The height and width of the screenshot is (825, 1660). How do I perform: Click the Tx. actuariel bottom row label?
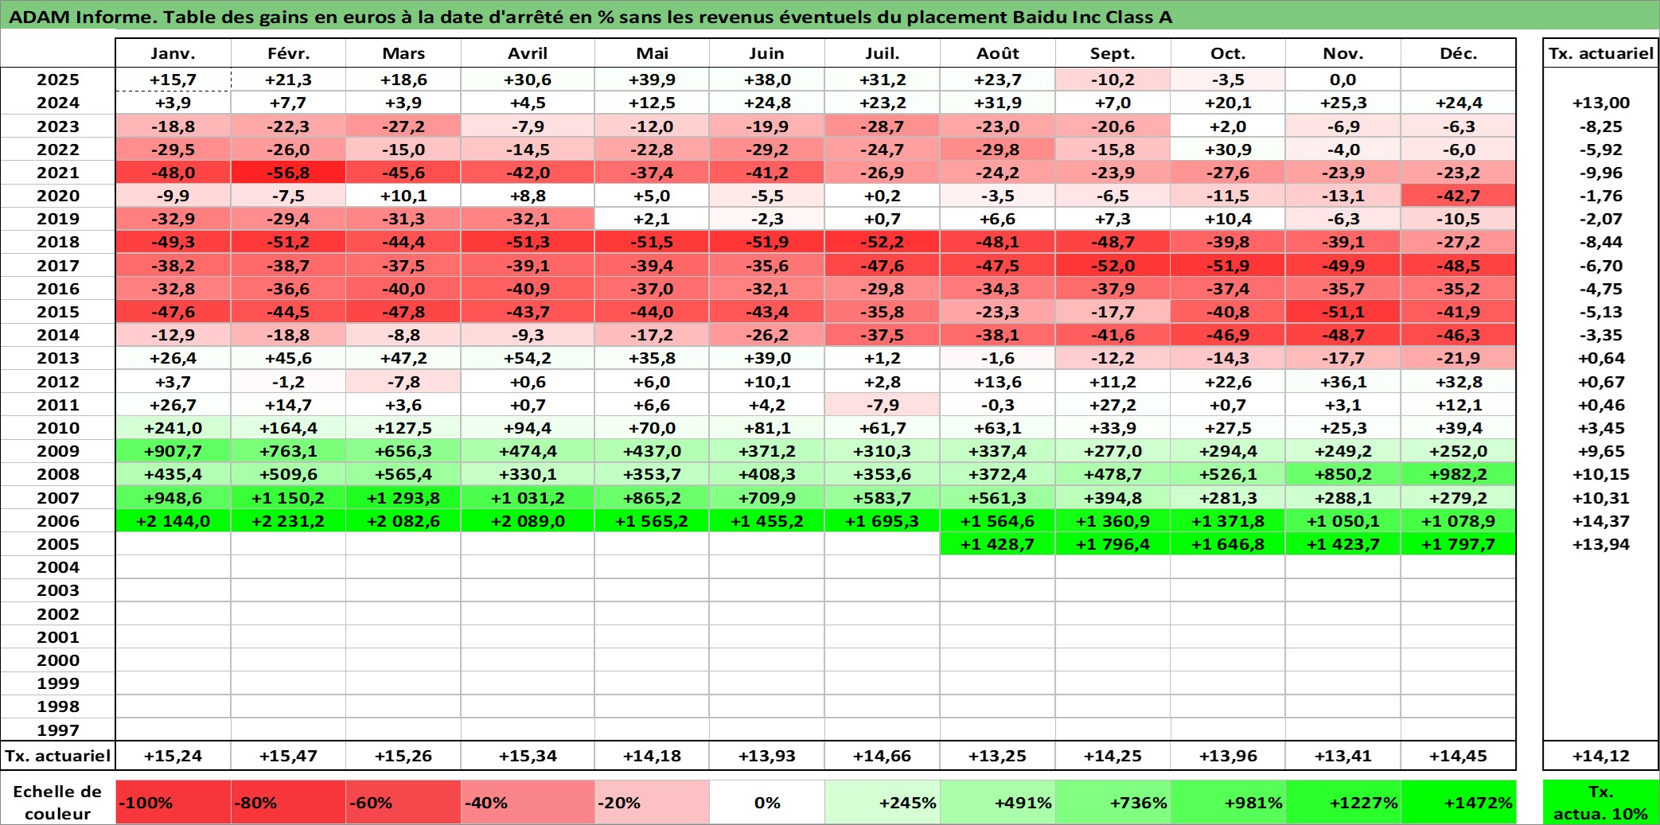[58, 756]
